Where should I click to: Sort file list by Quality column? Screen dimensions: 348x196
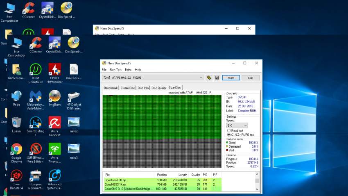click(x=194, y=175)
